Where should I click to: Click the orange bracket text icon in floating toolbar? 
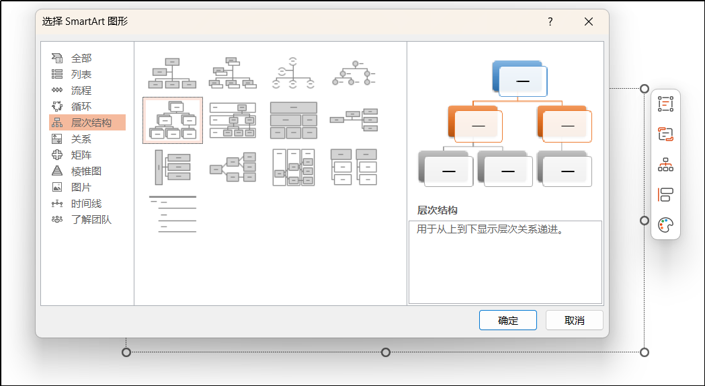point(665,134)
